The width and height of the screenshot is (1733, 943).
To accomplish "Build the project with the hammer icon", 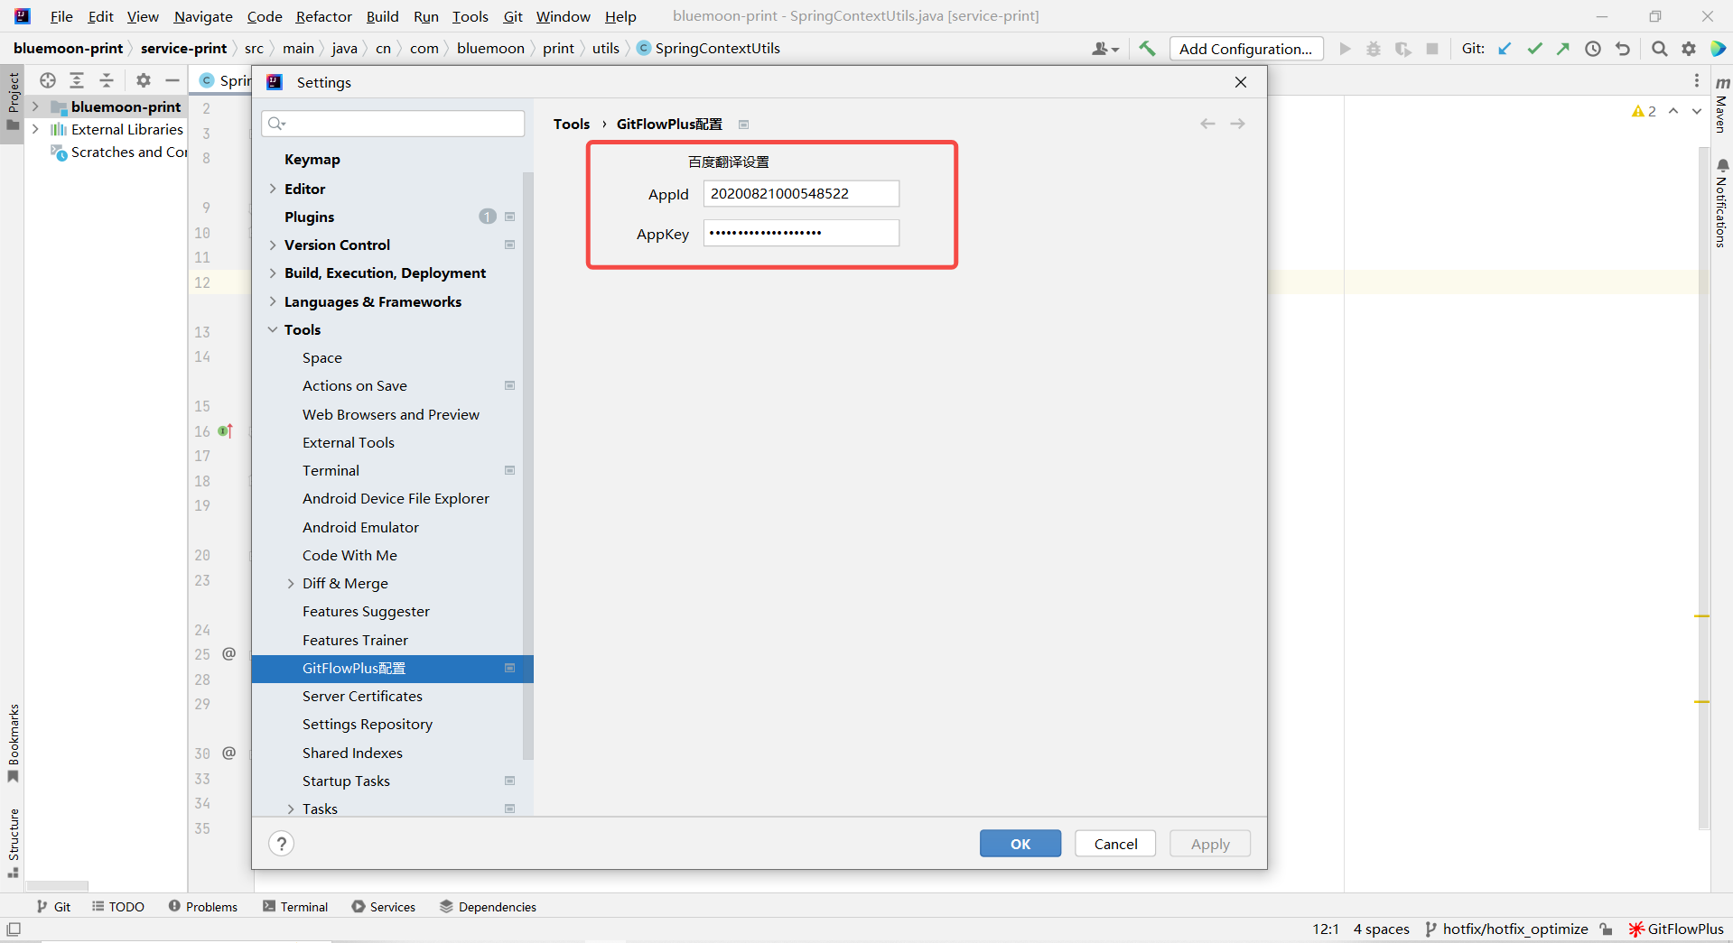I will (x=1146, y=48).
